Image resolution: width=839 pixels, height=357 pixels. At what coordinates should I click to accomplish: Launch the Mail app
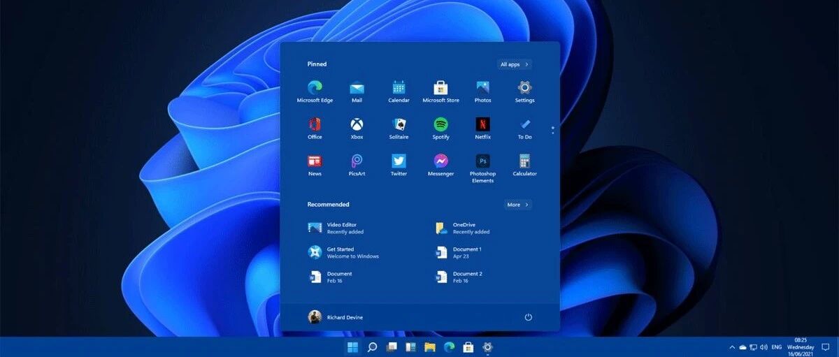[357, 92]
